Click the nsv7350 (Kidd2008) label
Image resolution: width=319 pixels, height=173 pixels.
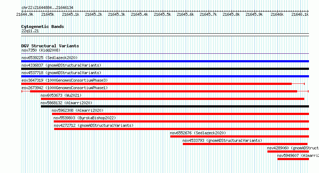[41, 50]
